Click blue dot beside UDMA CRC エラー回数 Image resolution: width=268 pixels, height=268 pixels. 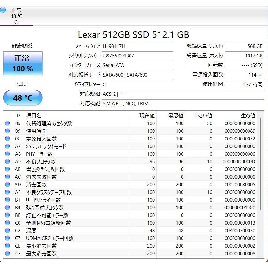[x=7, y=238]
